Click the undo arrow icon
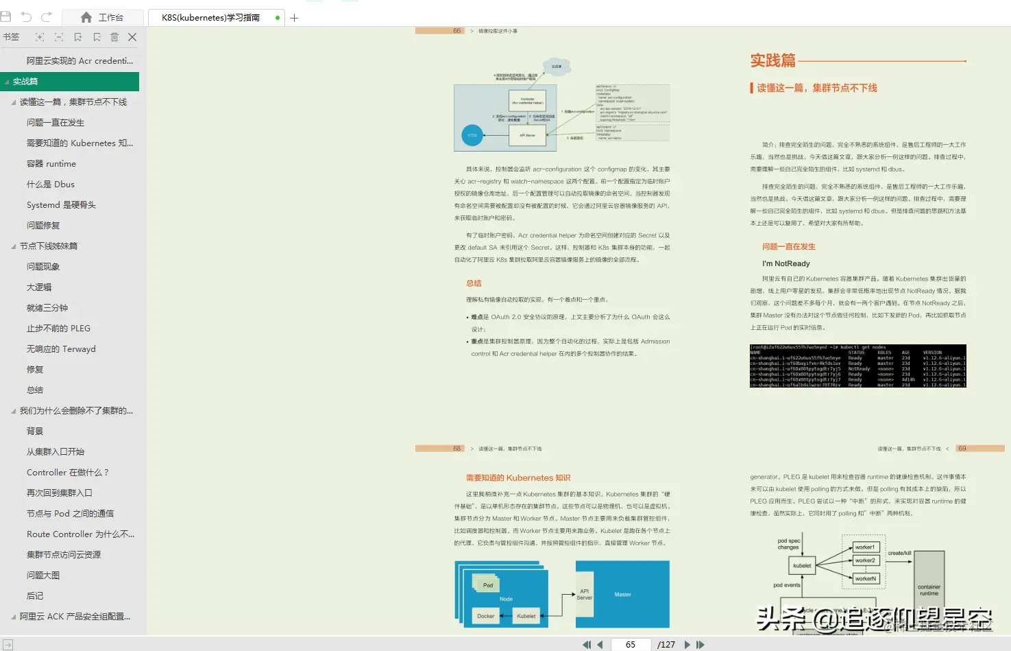 tap(26, 17)
